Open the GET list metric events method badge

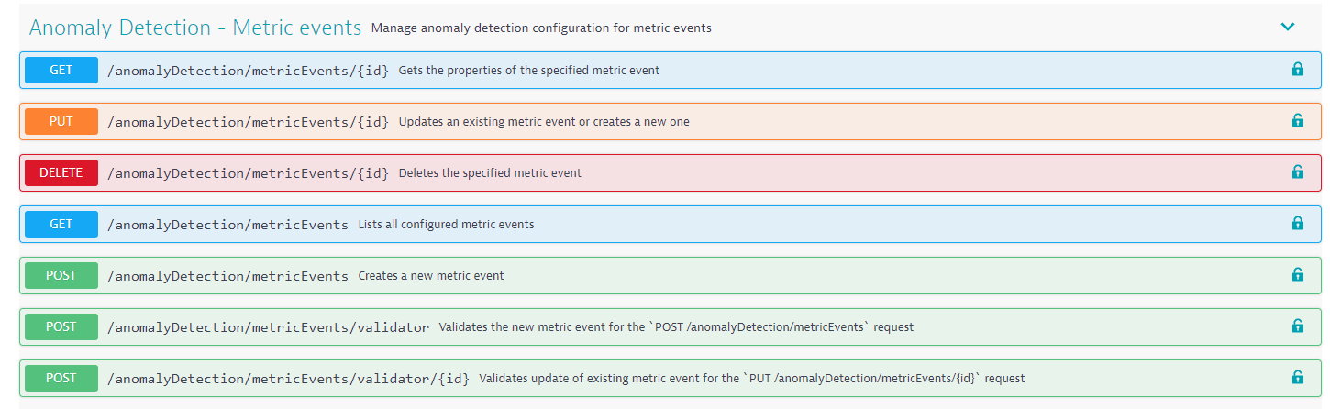point(61,224)
